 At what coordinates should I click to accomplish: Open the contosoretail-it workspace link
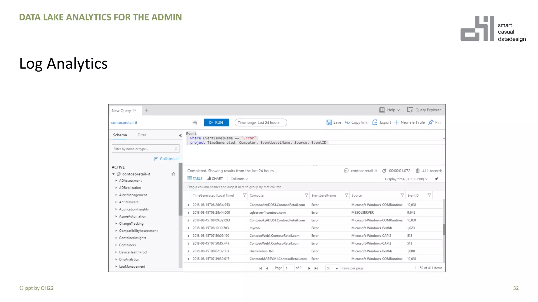pyautogui.click(x=124, y=122)
